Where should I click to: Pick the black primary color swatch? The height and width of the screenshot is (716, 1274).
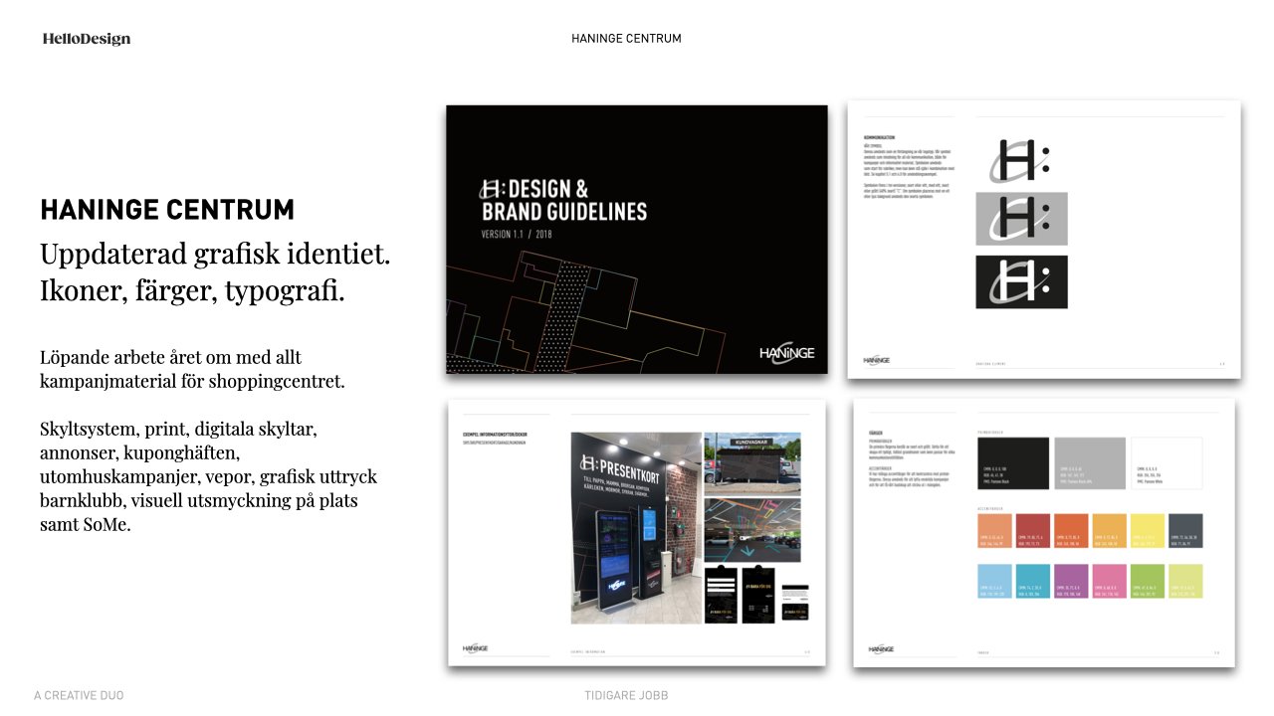click(1013, 463)
